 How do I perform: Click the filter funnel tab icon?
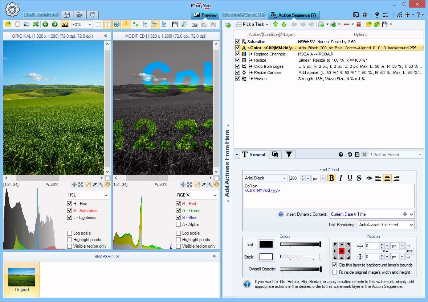coord(289,154)
